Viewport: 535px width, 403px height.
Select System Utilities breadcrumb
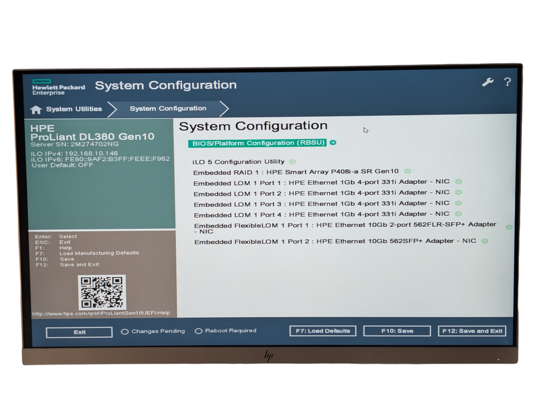point(74,109)
